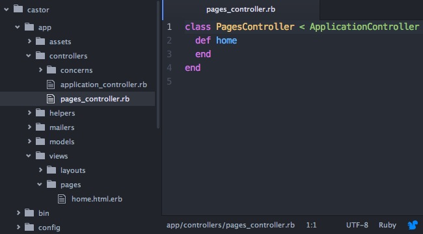Collapse the views folder chevron
This screenshot has height=234, width=423.
tap(29, 156)
